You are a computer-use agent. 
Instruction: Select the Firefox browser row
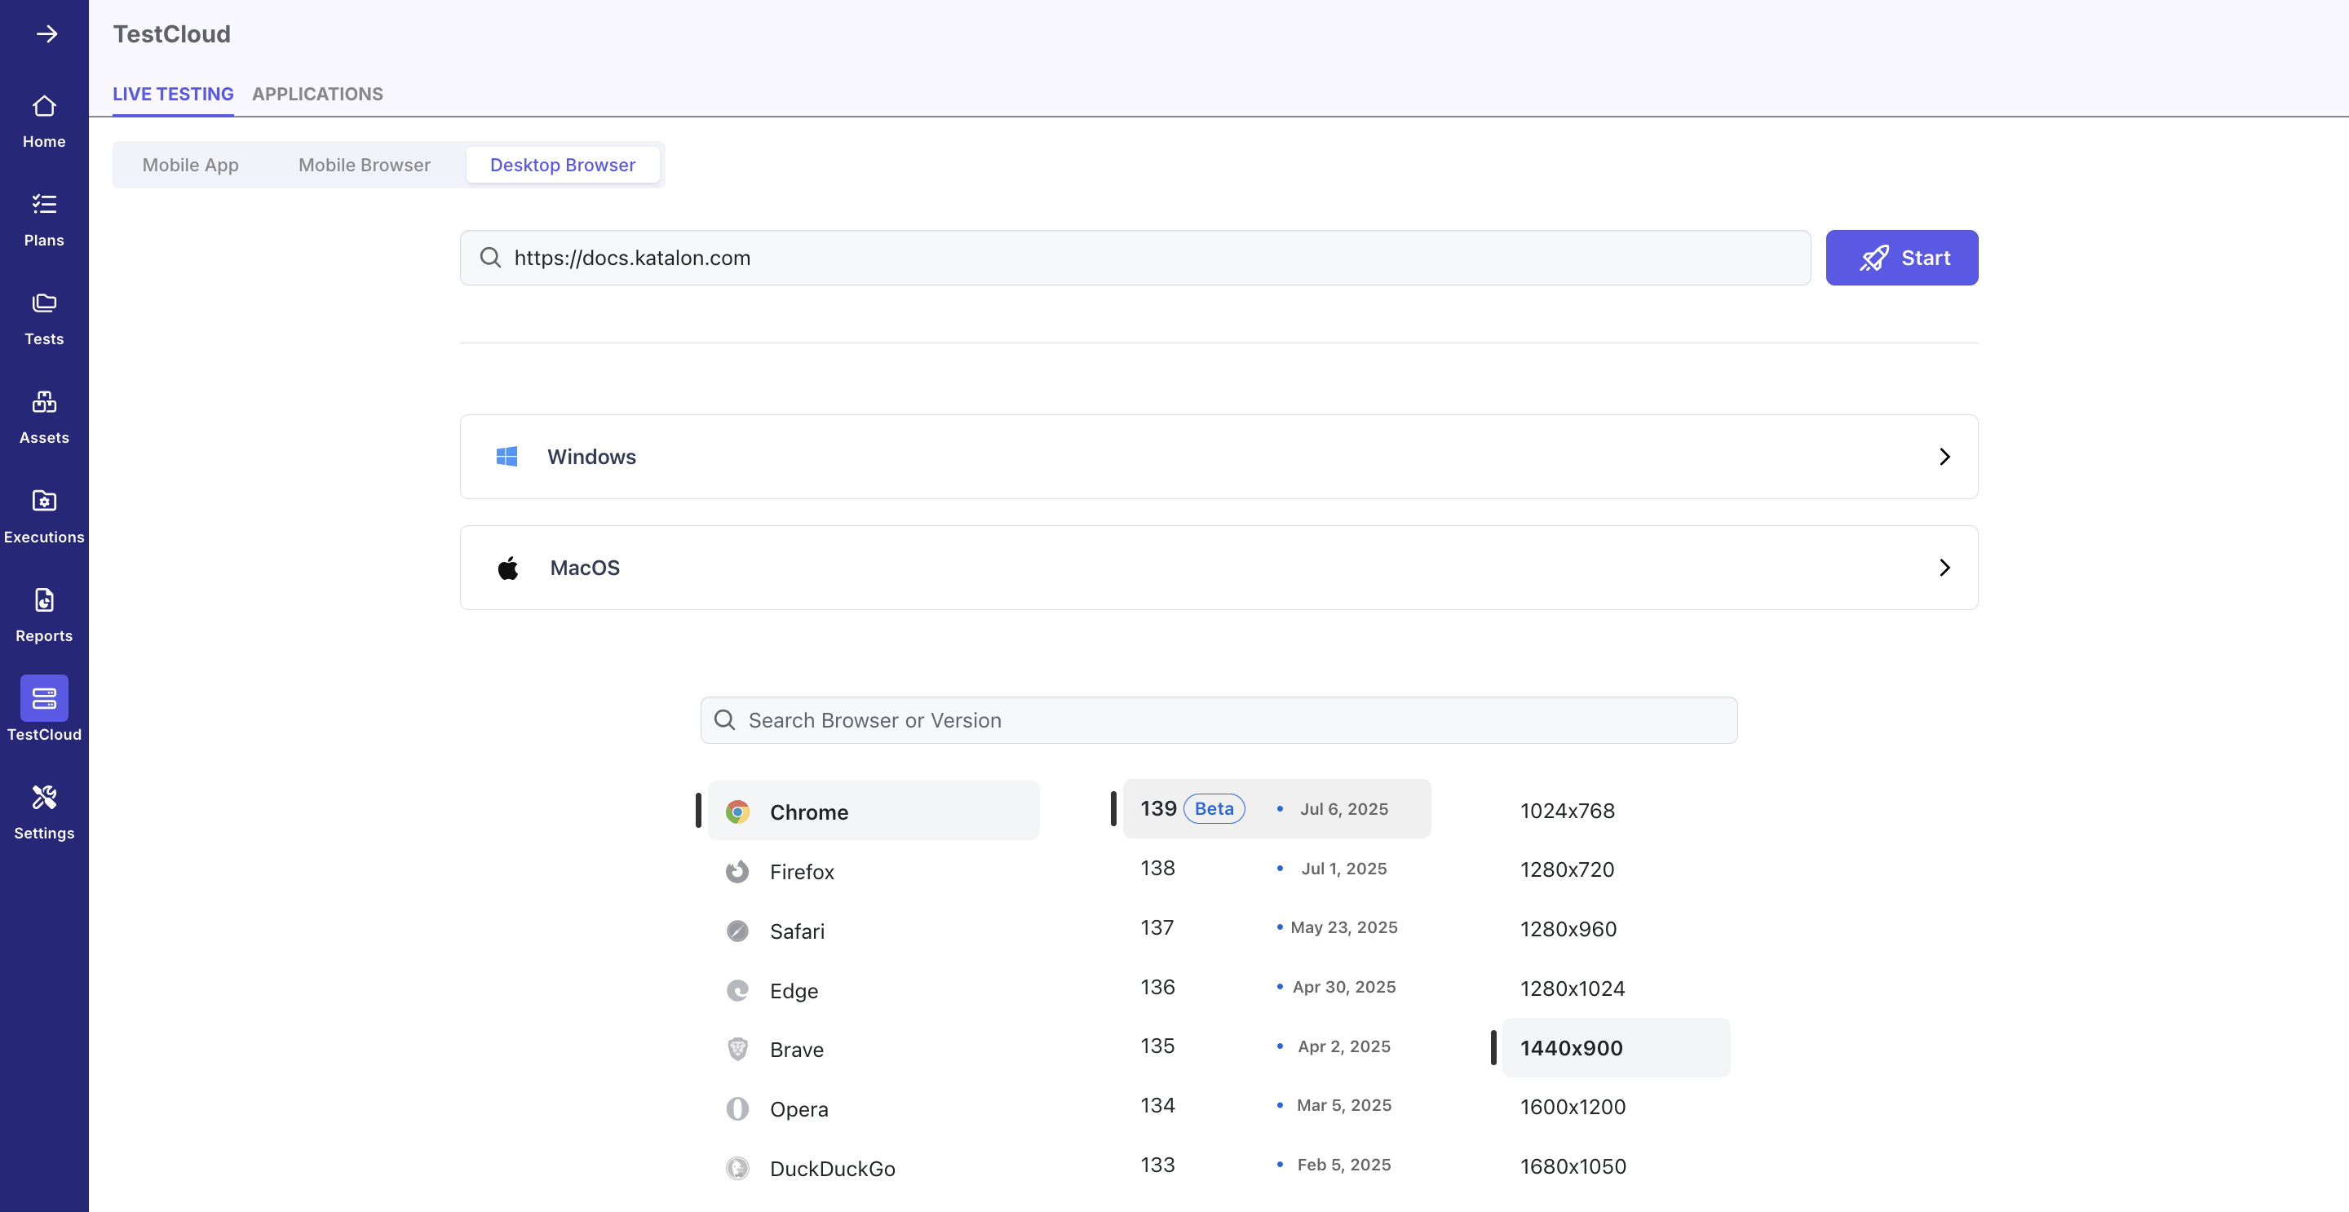coord(874,871)
